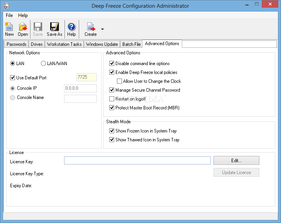The width and height of the screenshot is (281, 223).
Task: Open the File menu
Action: tap(9, 15)
